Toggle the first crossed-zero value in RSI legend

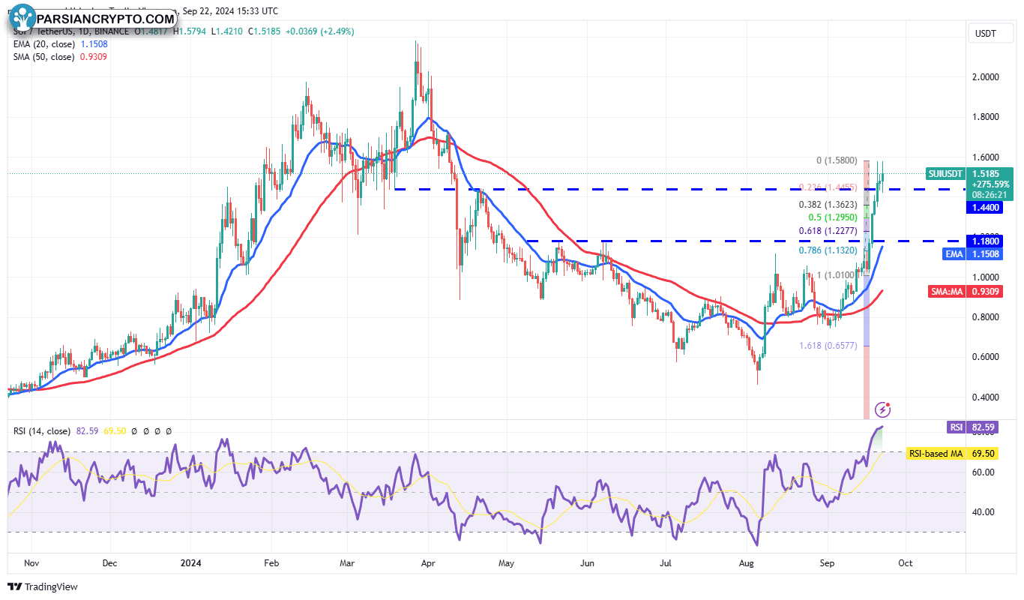(134, 431)
